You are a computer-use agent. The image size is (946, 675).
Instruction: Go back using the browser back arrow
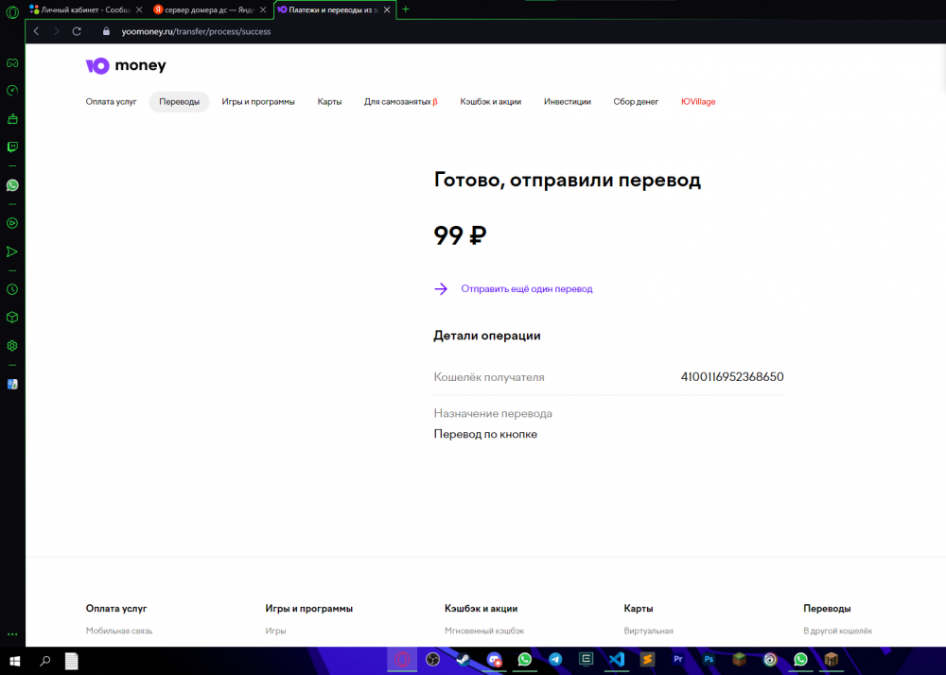point(37,31)
